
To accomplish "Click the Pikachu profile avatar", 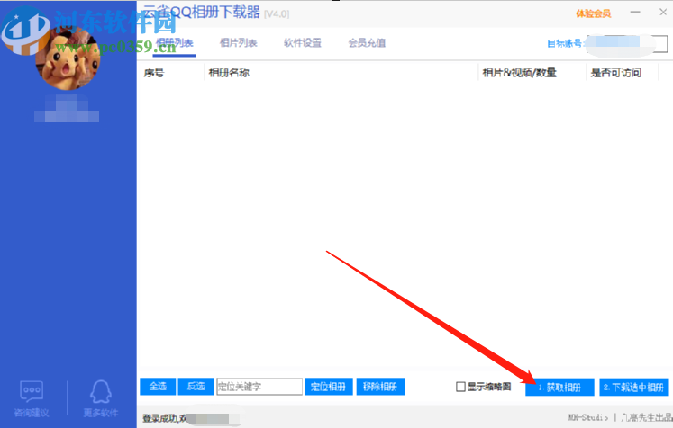I will 68,58.
